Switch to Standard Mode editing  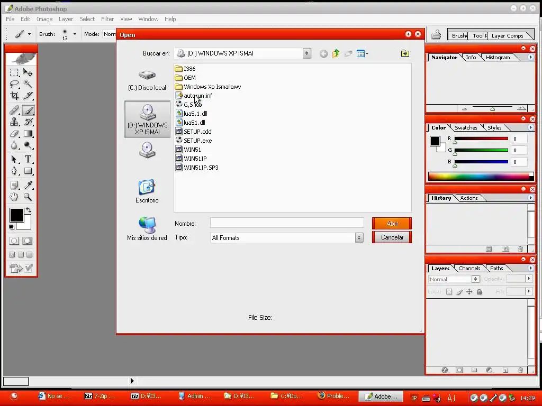click(14, 241)
